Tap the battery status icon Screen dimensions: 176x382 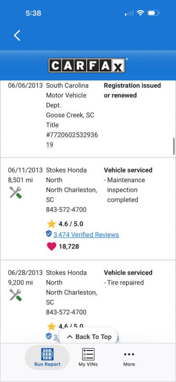[x=154, y=13]
